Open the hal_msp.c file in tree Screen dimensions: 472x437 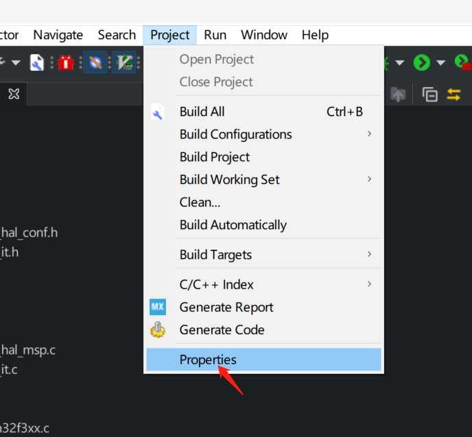click(27, 350)
